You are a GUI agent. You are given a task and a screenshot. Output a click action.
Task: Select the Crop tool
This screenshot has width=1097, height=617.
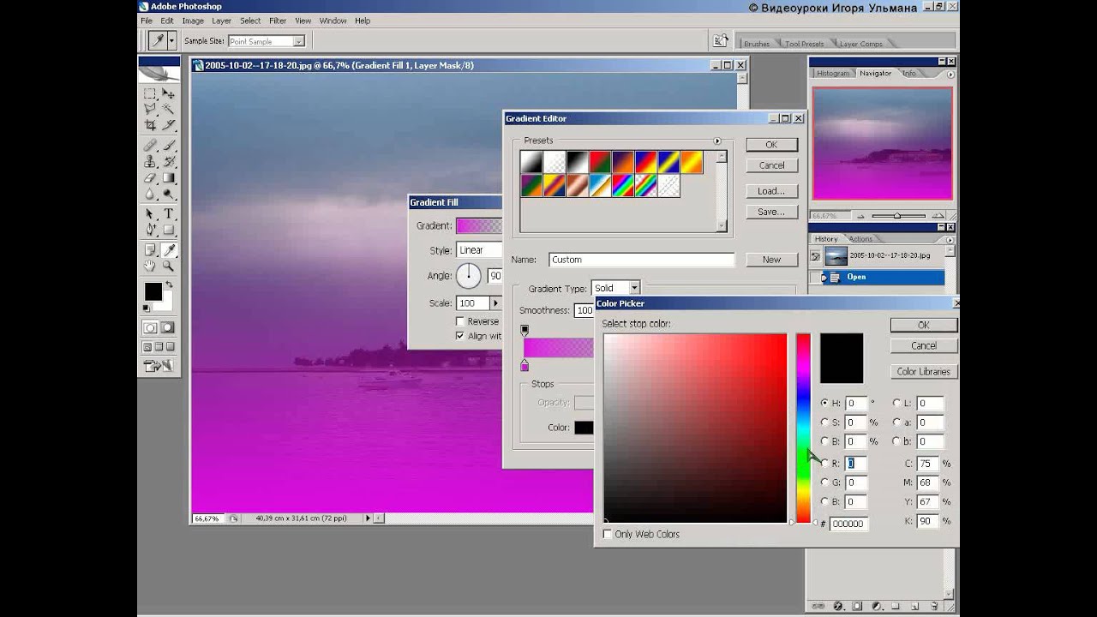click(x=150, y=125)
